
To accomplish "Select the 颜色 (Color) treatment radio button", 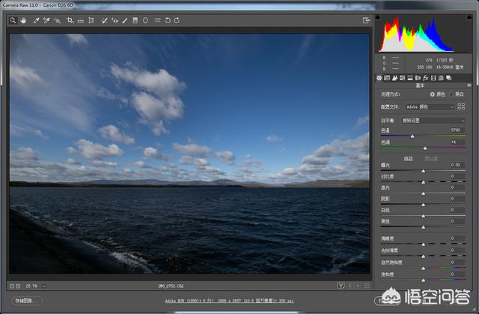I will (433, 94).
